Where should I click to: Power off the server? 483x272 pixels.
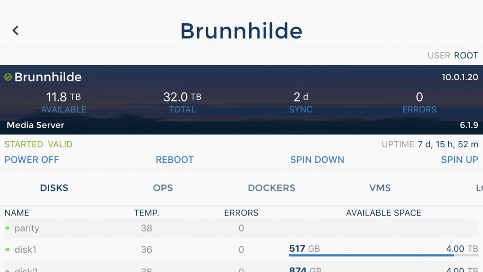32,159
